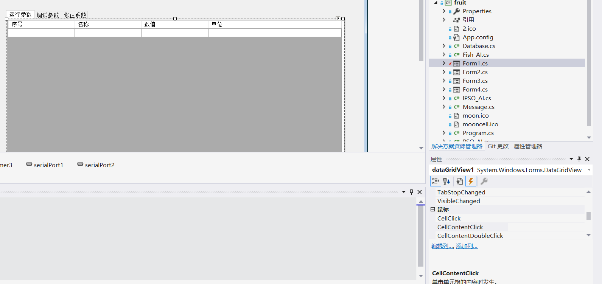
Task: Expand the IPSO_AI.cs node
Action: (x=444, y=98)
